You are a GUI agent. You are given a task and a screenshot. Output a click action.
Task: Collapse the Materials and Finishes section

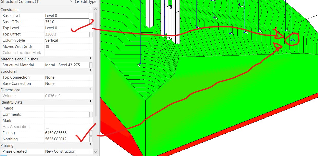[90, 59]
